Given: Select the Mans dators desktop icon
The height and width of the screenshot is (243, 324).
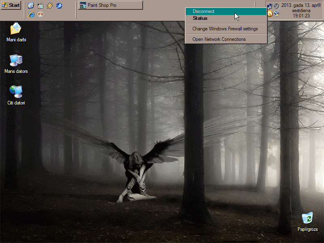Looking at the screenshot, I should pyautogui.click(x=16, y=64).
